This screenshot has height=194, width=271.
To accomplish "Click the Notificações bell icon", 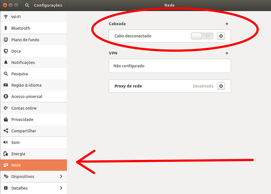I will pyautogui.click(x=6, y=62).
